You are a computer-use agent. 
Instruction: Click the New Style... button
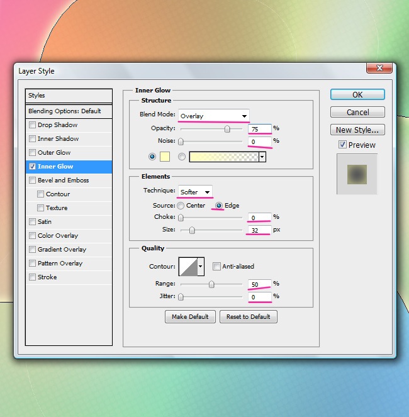pos(357,130)
